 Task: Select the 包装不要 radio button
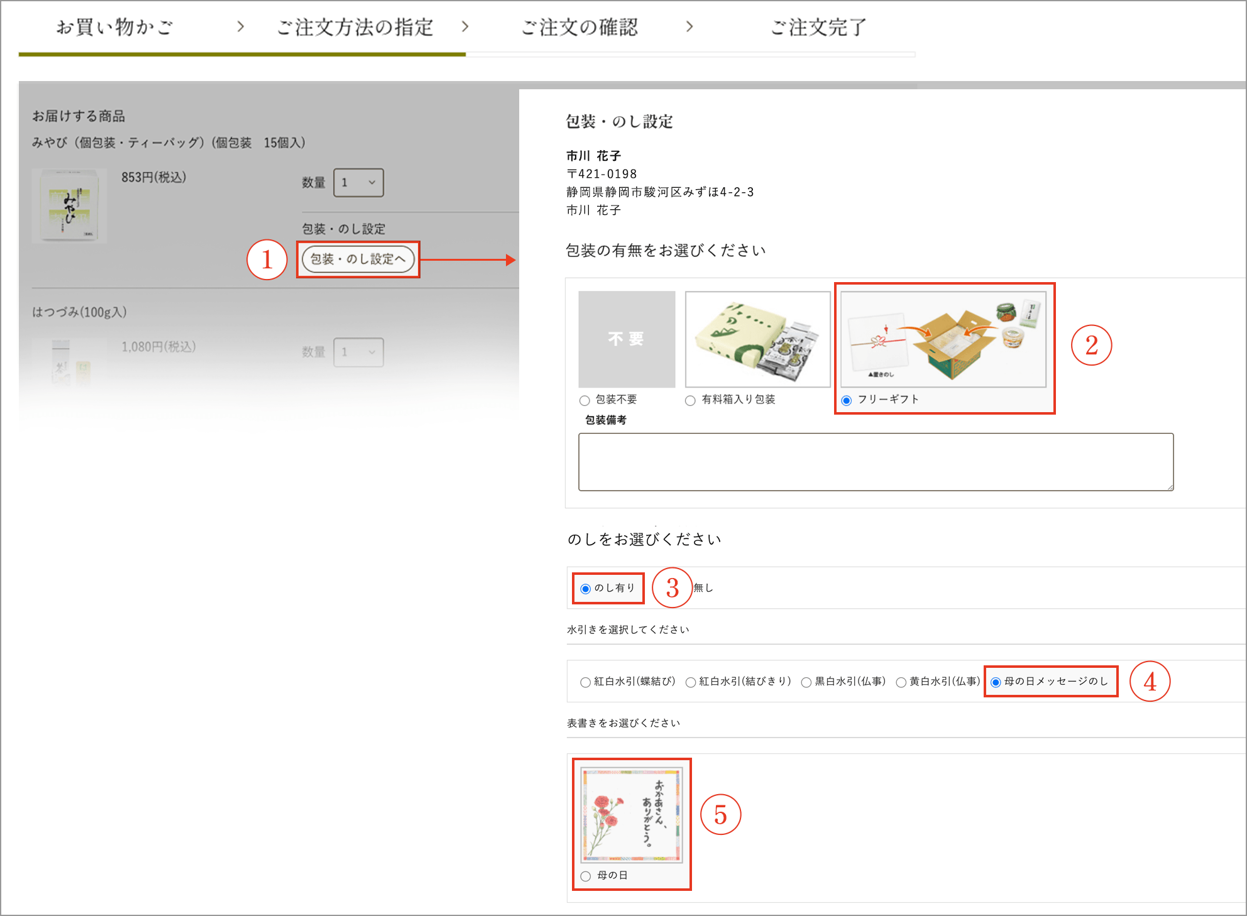[583, 400]
